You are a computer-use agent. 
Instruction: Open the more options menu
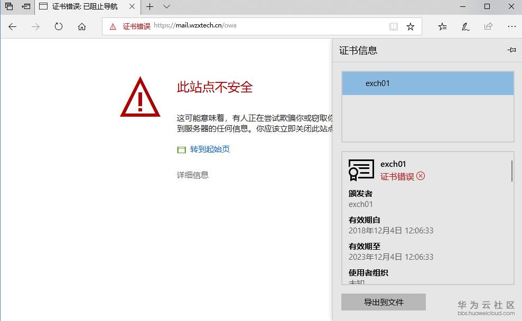coord(511,26)
